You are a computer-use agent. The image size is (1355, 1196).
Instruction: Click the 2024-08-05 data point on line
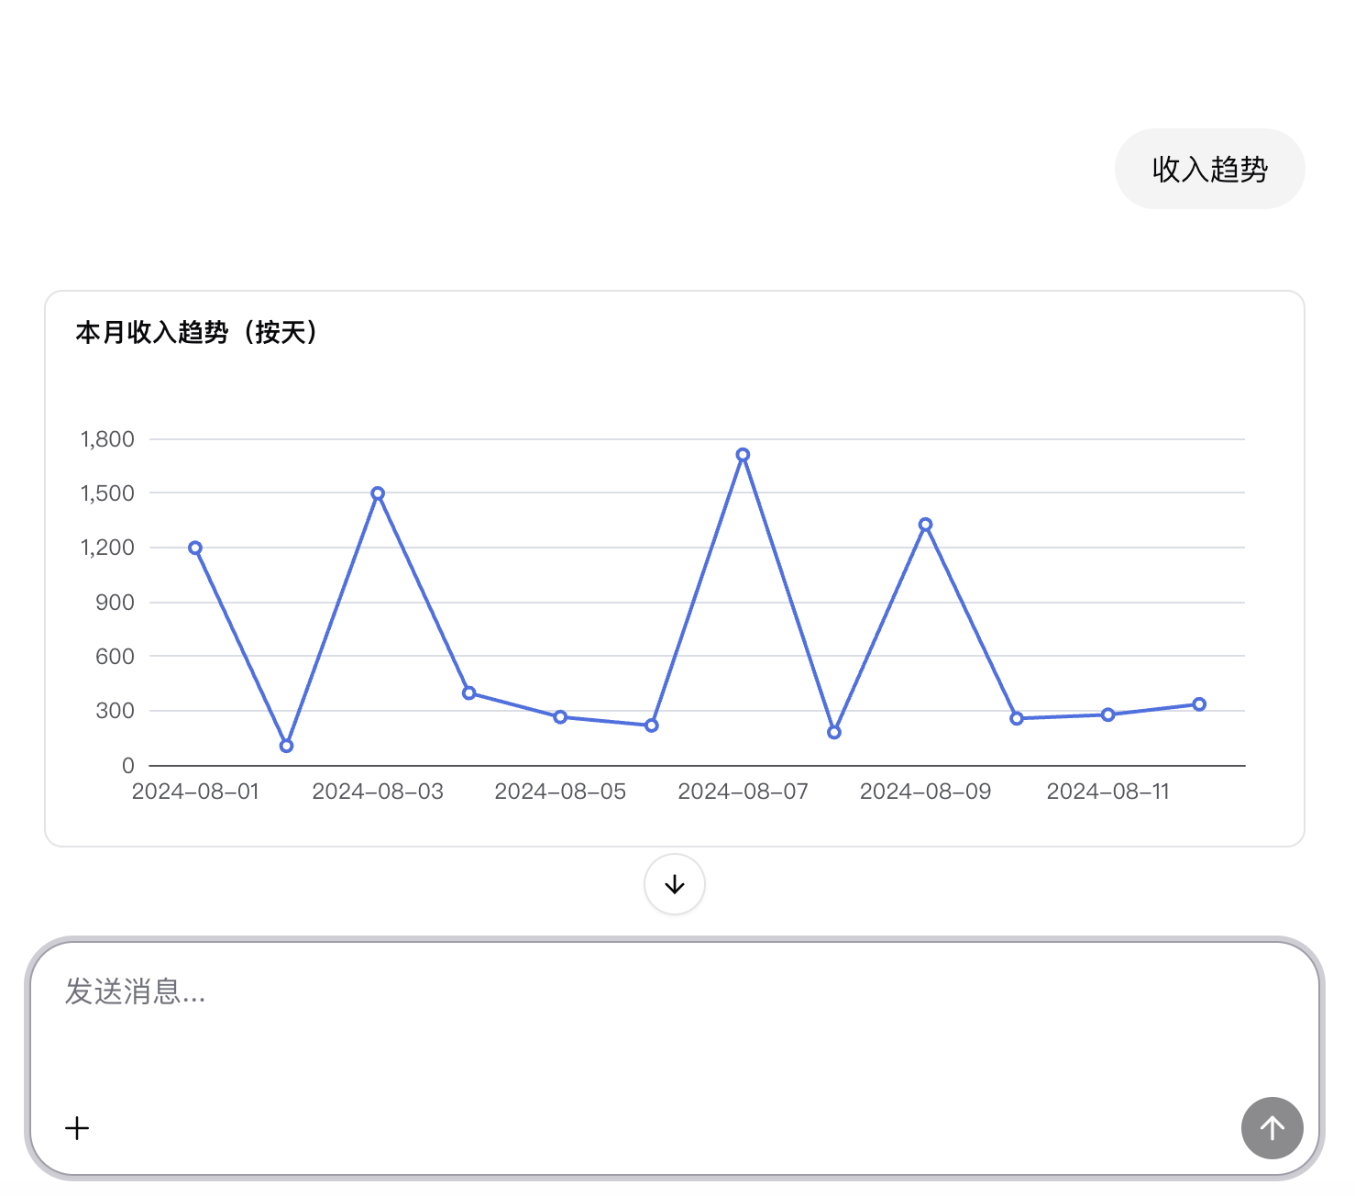tap(560, 717)
